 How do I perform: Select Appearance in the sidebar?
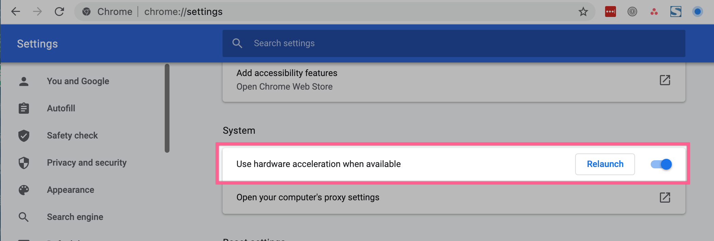pos(70,190)
